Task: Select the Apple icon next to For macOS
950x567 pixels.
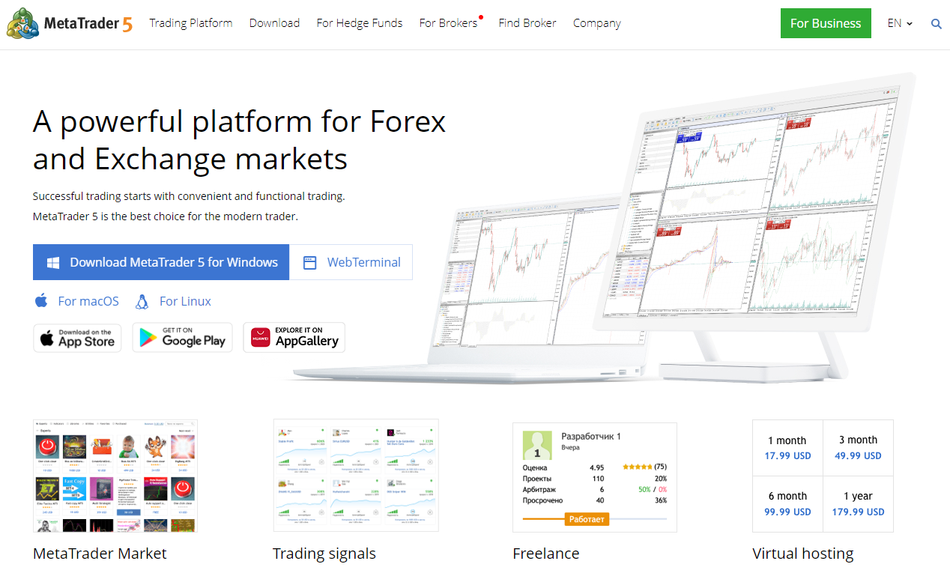Action: click(42, 300)
